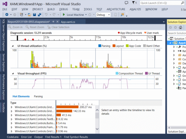Click the Quick Launch search field

[x=162, y=3]
